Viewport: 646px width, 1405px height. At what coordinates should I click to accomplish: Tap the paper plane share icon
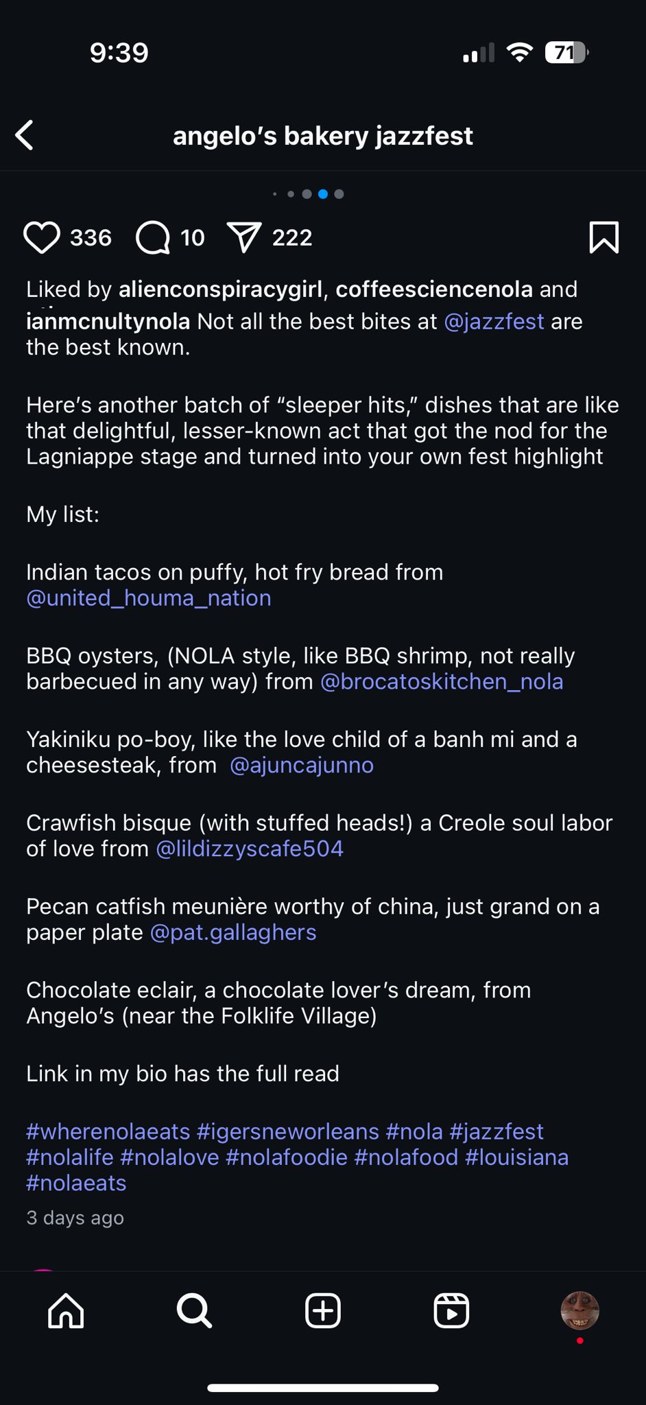244,237
